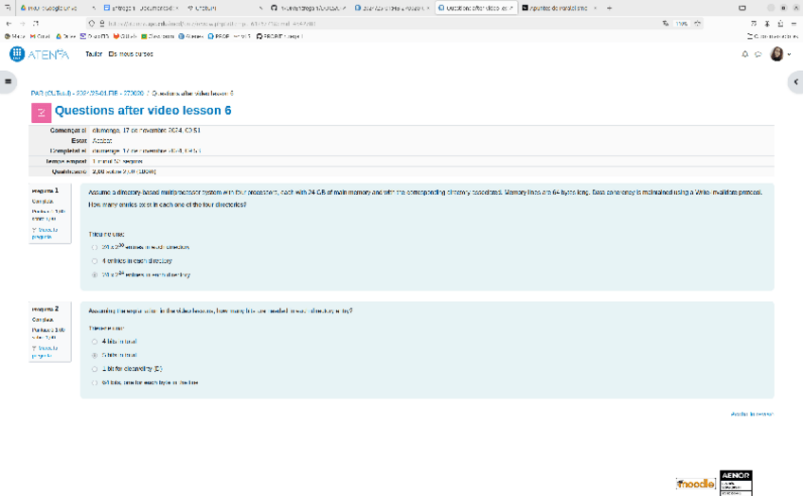Click the Pregunta 1 question text
The width and height of the screenshot is (803, 496).
click(425, 199)
